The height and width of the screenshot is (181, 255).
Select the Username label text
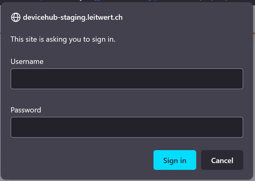coord(27,61)
